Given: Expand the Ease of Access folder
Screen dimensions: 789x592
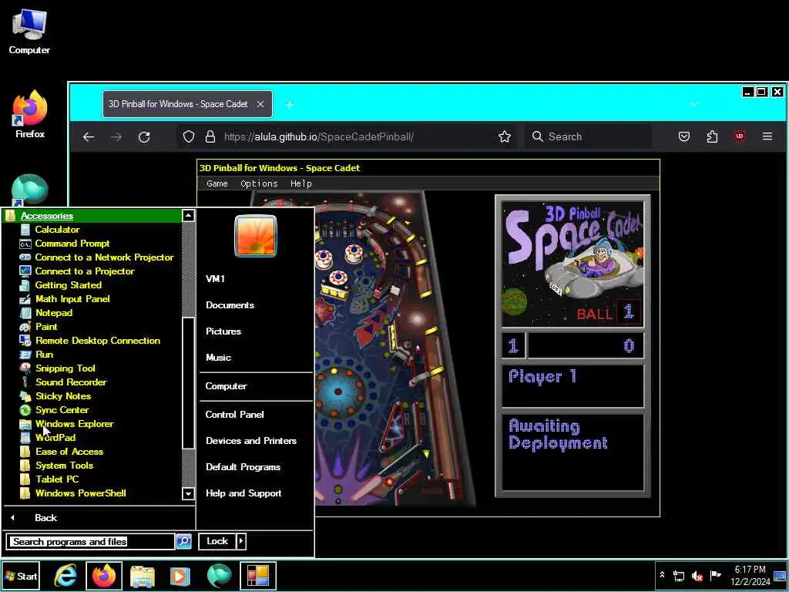Looking at the screenshot, I should click(69, 452).
